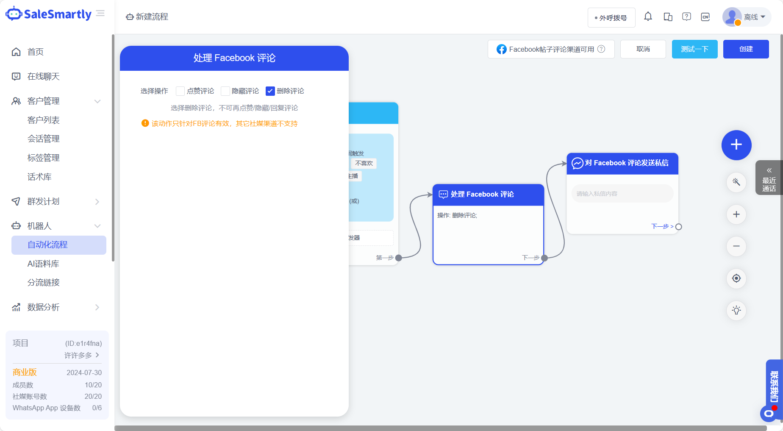Expand the 最近通话 side panel
This screenshot has width=783, height=431.
click(x=769, y=178)
